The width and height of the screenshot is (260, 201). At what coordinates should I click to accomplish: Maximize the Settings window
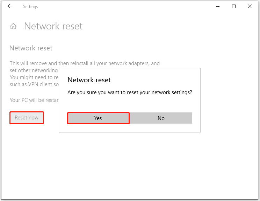tap(234, 6)
